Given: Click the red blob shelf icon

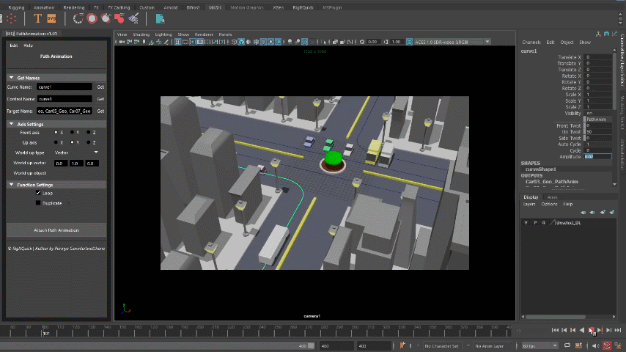Looking at the screenshot, I should coord(119,18).
